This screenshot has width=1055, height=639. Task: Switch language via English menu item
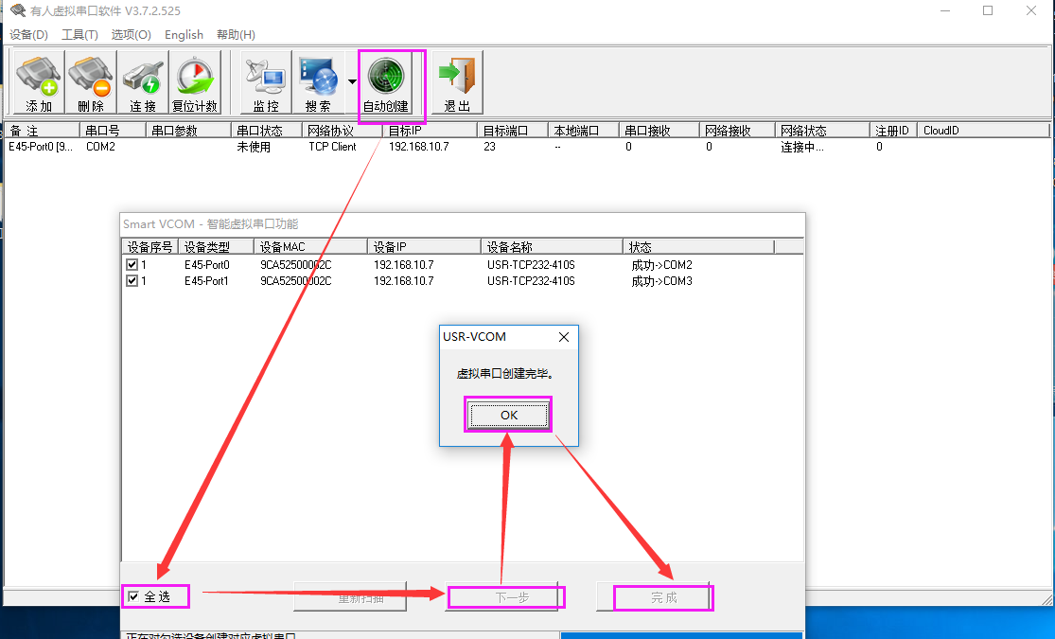coord(184,34)
